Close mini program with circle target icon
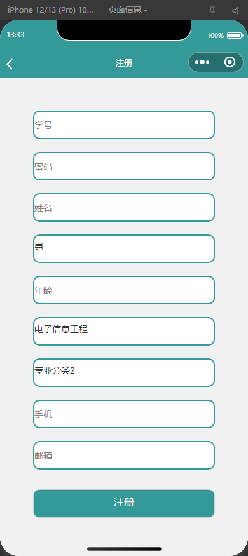Image resolution: width=248 pixels, height=556 pixels. (230, 62)
